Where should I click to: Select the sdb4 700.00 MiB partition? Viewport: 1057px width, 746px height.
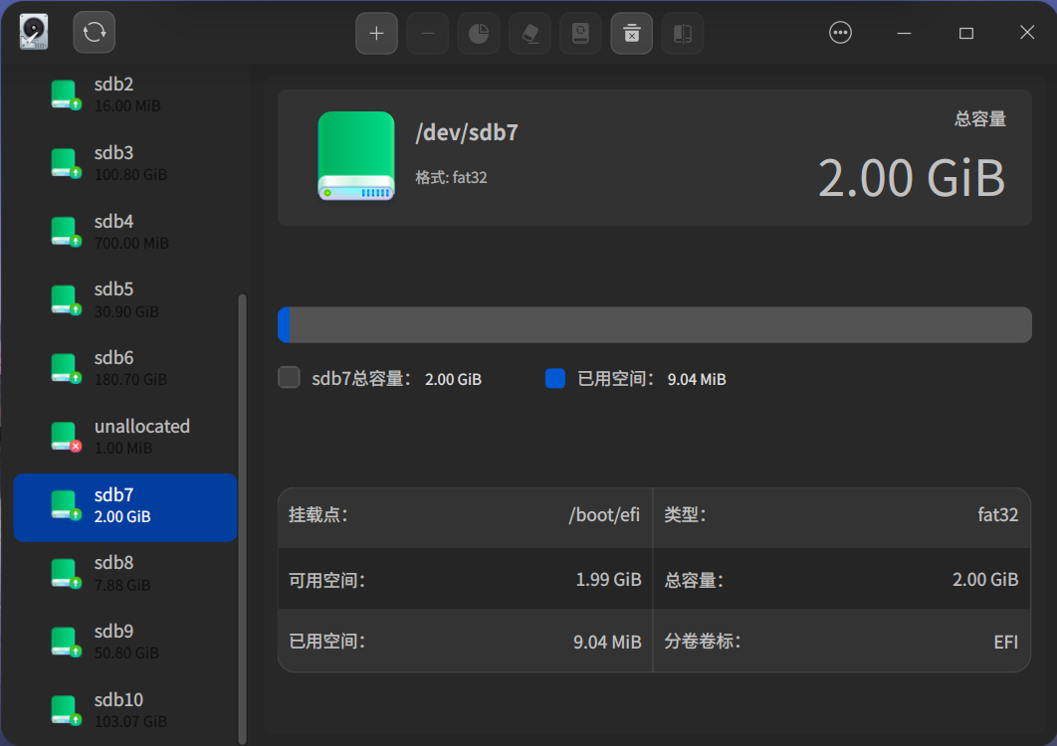(x=125, y=232)
